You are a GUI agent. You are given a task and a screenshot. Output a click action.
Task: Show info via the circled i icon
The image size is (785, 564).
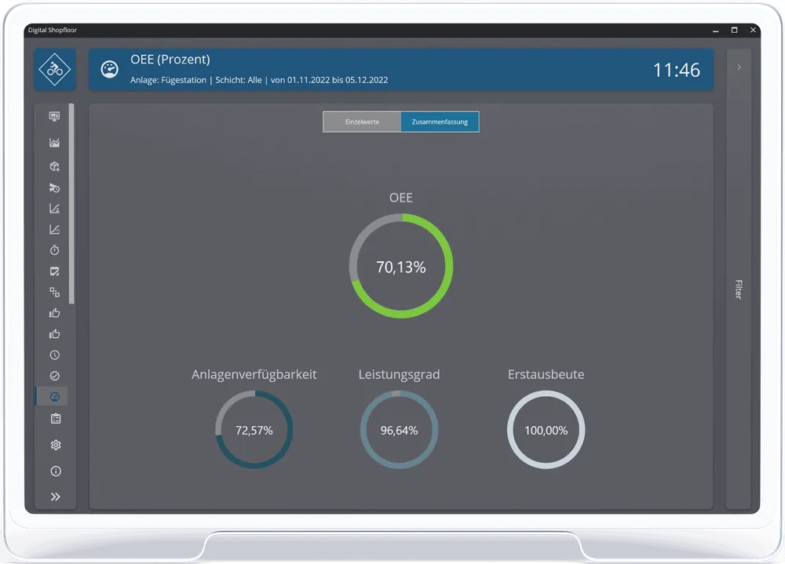click(x=56, y=471)
